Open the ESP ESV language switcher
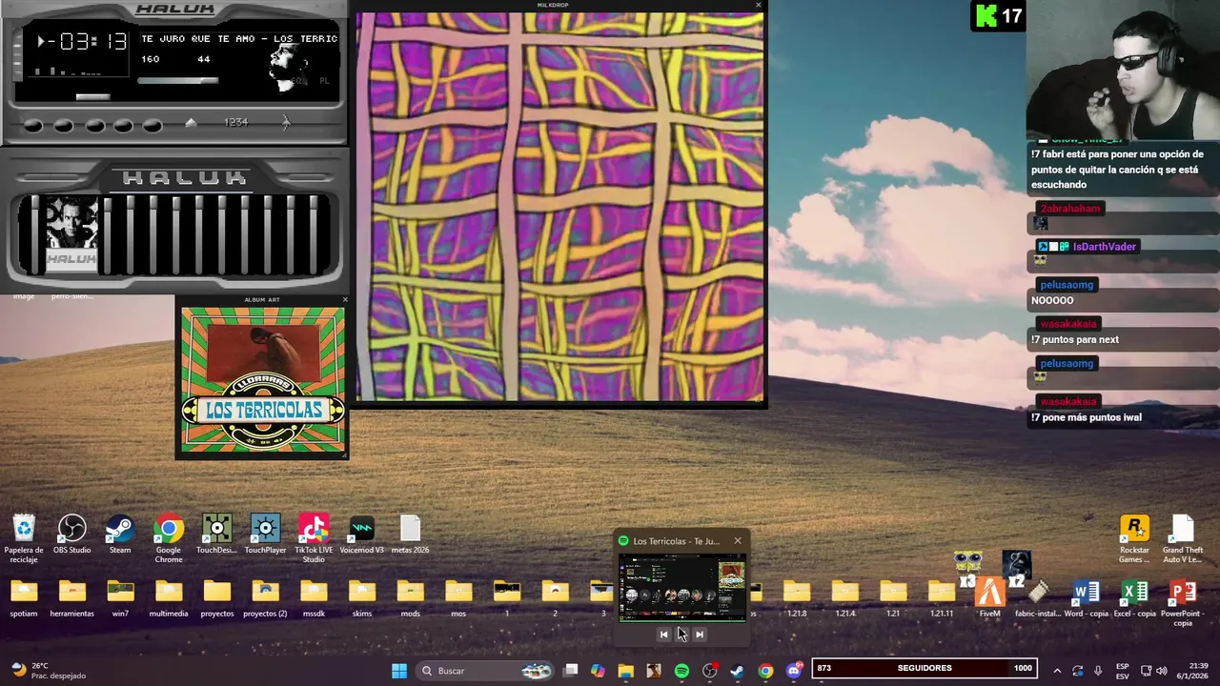1220x686 pixels. pos(1122,671)
